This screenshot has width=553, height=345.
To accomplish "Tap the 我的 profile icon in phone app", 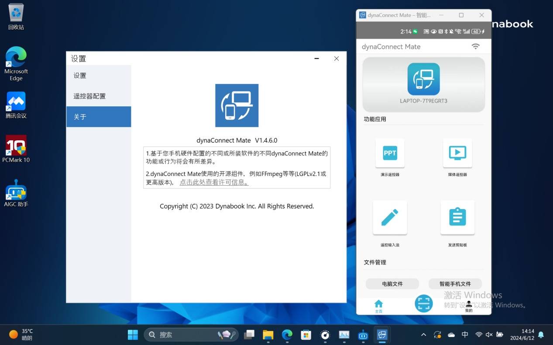I will pyautogui.click(x=469, y=306).
